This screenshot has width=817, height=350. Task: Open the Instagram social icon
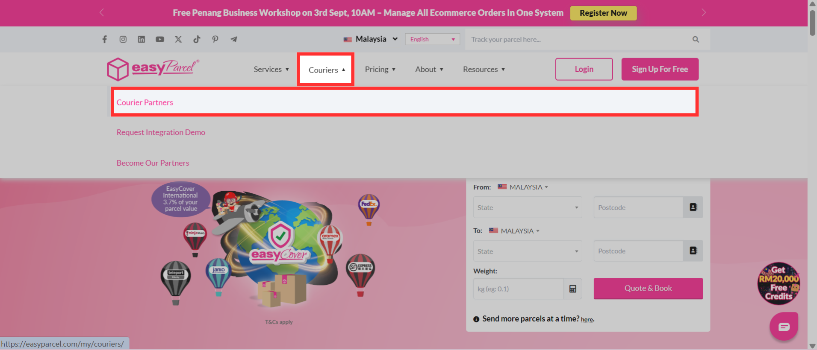click(x=123, y=39)
